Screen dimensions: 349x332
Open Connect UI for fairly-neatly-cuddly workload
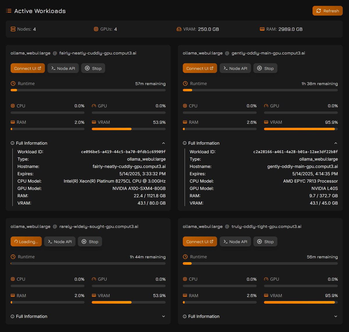(28, 68)
